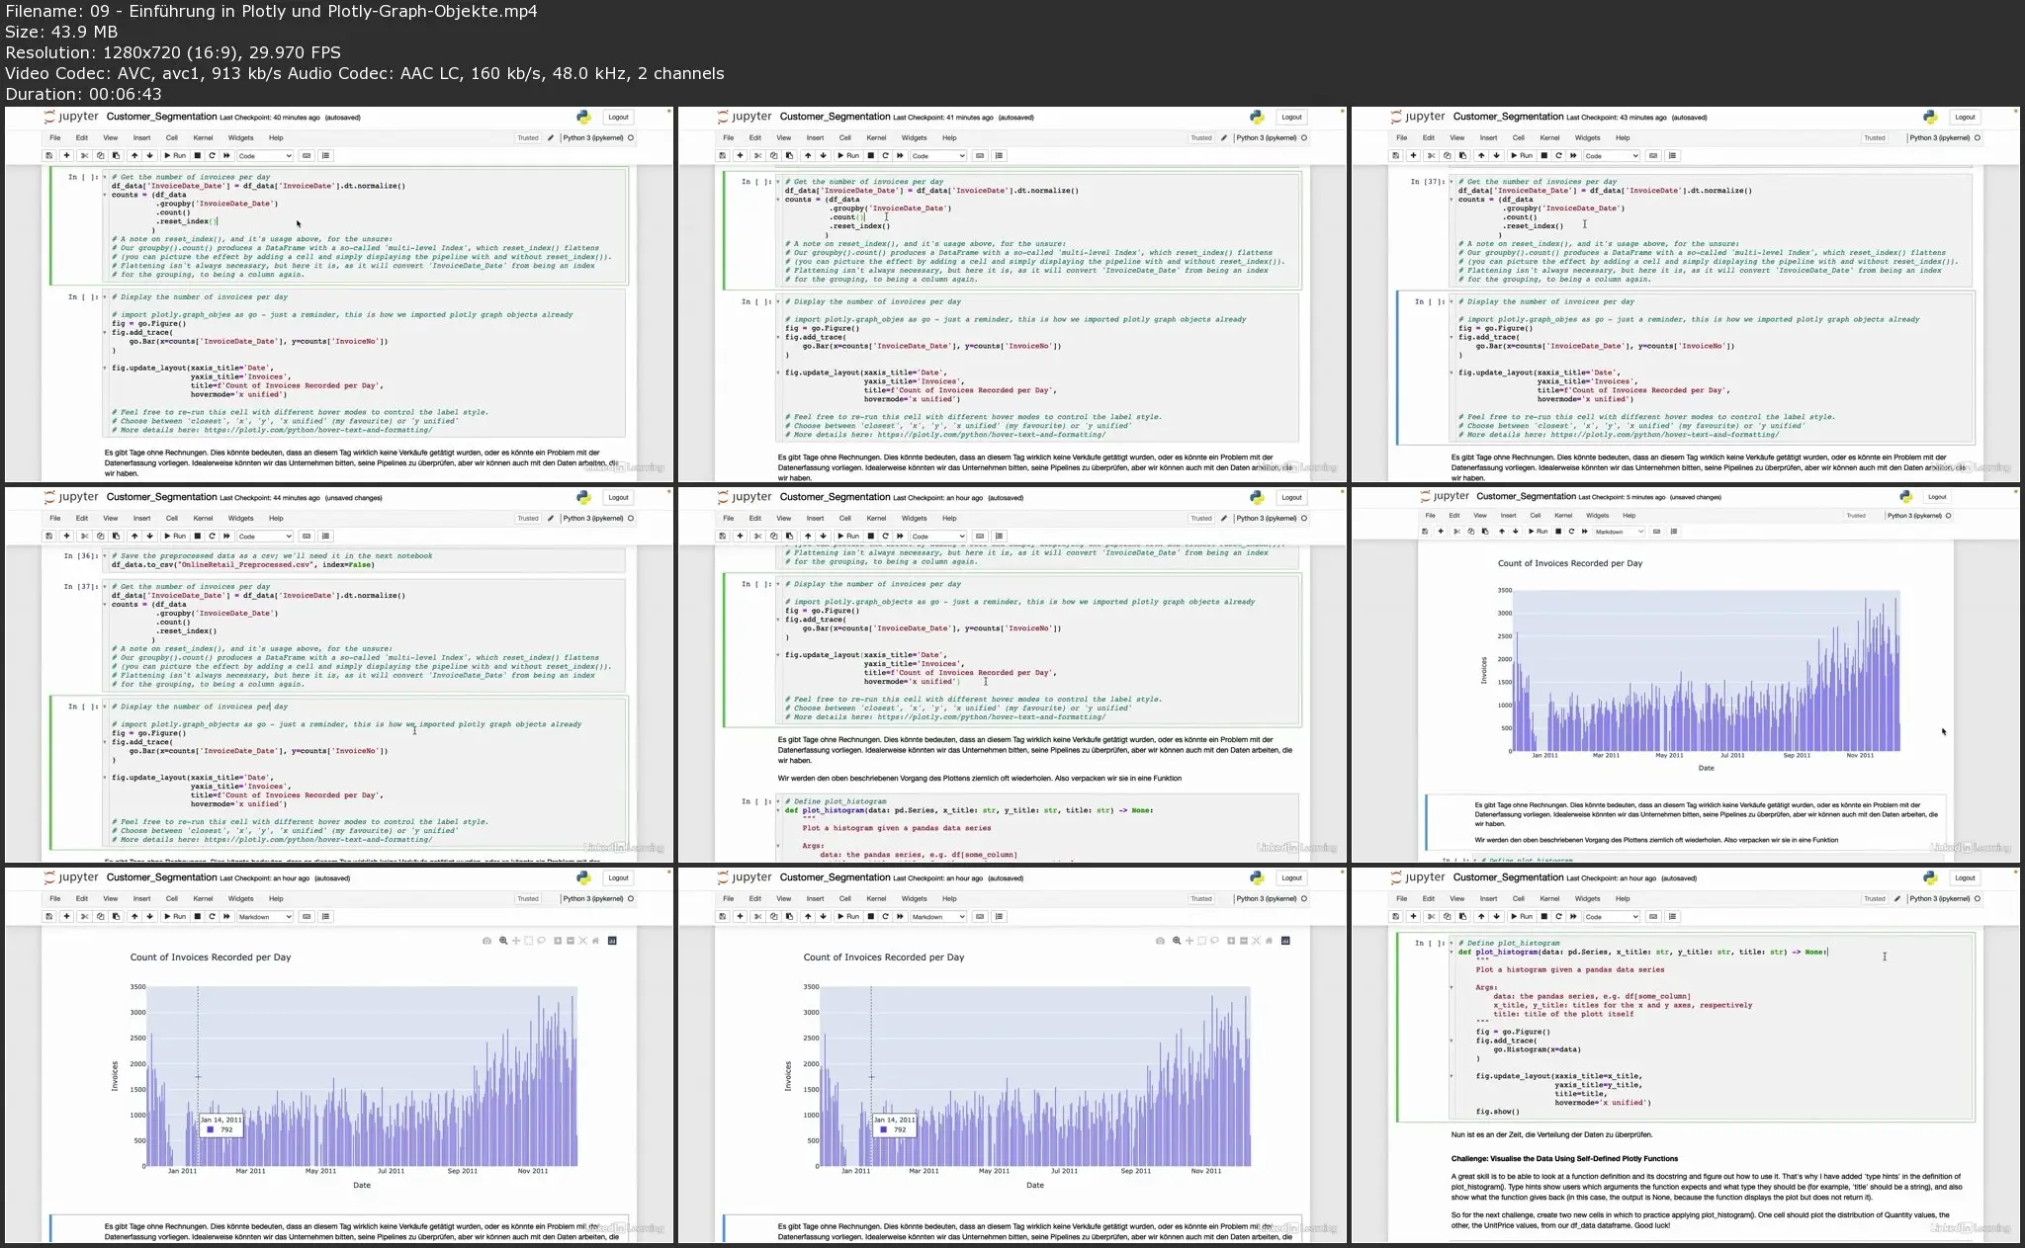Screen dimensions: 2025x1248
Task: Open the File menu in the top-left frame
Action: (x=55, y=137)
